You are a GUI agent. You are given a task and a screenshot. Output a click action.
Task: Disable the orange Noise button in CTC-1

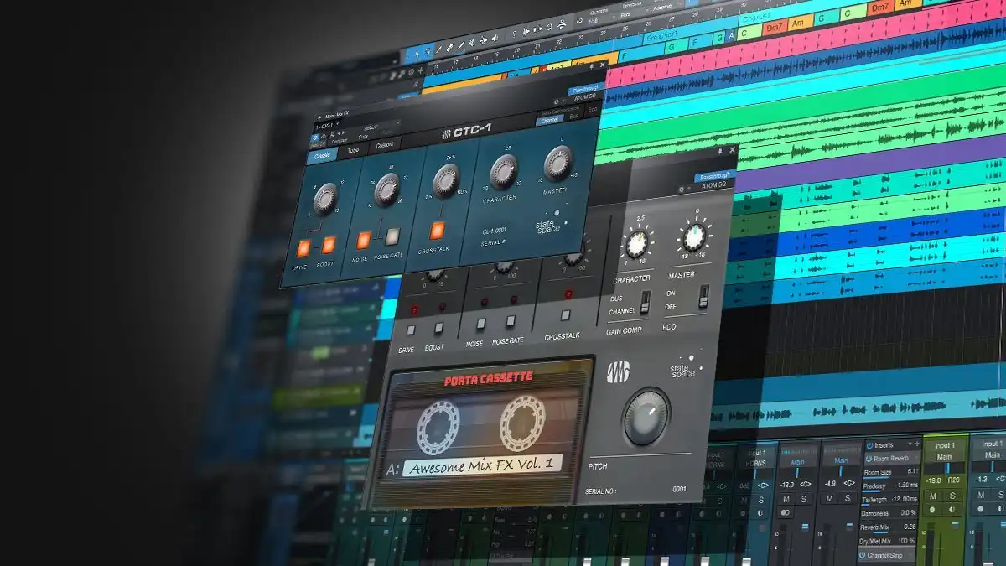coord(363,241)
